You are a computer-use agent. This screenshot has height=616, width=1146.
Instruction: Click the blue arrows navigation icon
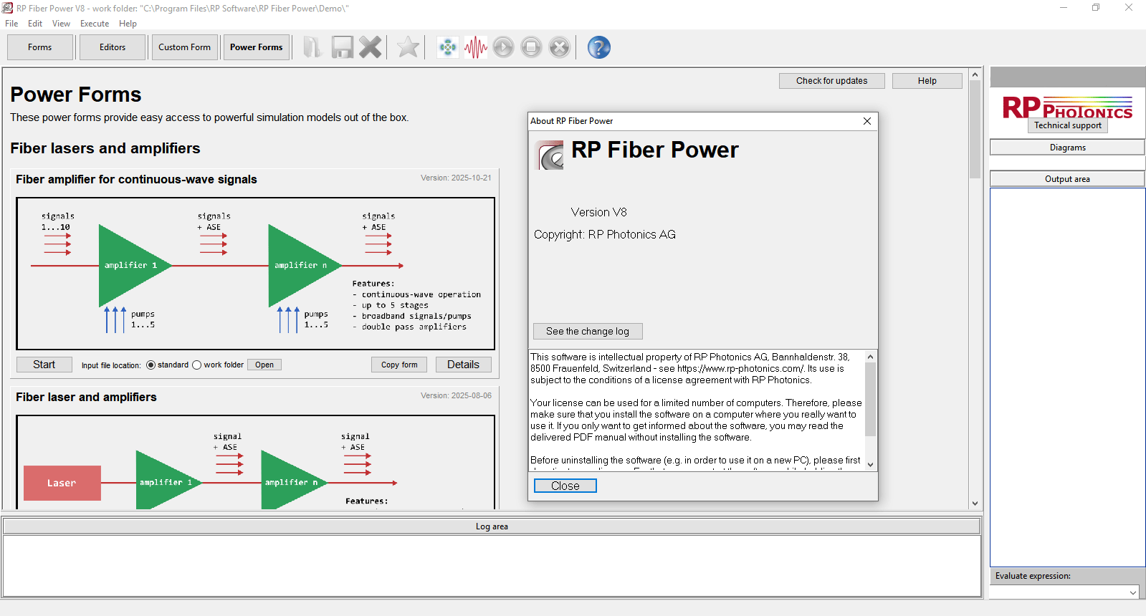[448, 47]
